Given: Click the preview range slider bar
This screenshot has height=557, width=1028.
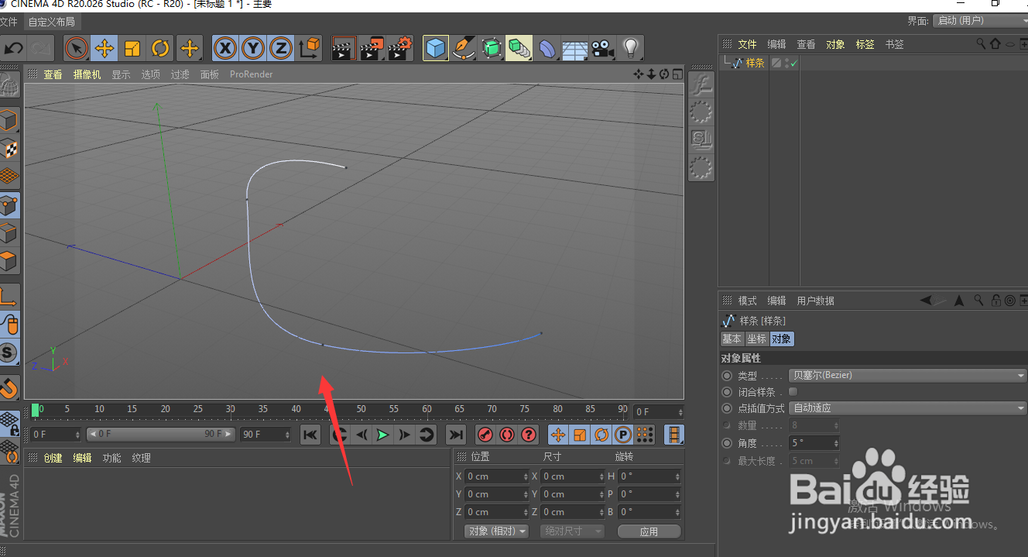Looking at the screenshot, I should 160,435.
